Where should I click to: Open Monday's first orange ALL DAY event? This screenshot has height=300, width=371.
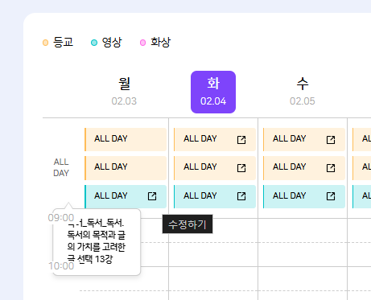[126, 139]
